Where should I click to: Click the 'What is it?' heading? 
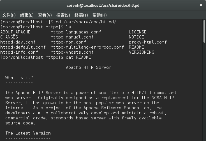[x=19, y=78]
